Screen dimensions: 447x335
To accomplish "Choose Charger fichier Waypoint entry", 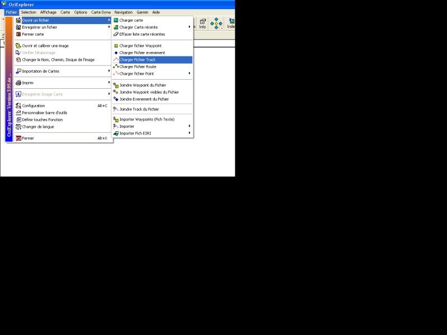I will (153, 46).
